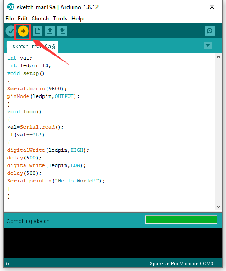Place cursor on Serial.begin(9600) line
Viewport: 226px width, 271px height.
(x=37, y=89)
